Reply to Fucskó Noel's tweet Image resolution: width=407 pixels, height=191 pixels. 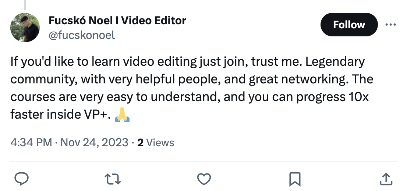[x=22, y=179]
